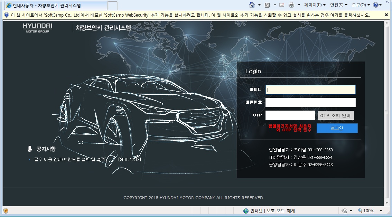Click the compatibility icon in status bar
The width and height of the screenshot is (392, 217).
click(345, 211)
